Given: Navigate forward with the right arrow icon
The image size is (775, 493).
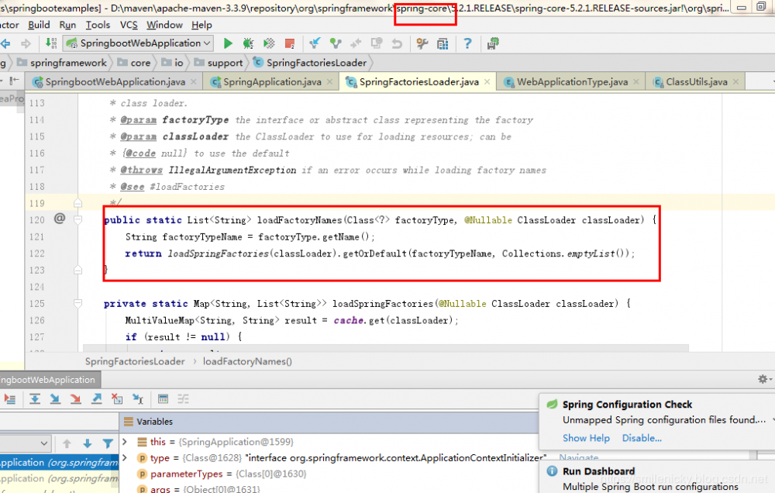Looking at the screenshot, I should tap(26, 43).
